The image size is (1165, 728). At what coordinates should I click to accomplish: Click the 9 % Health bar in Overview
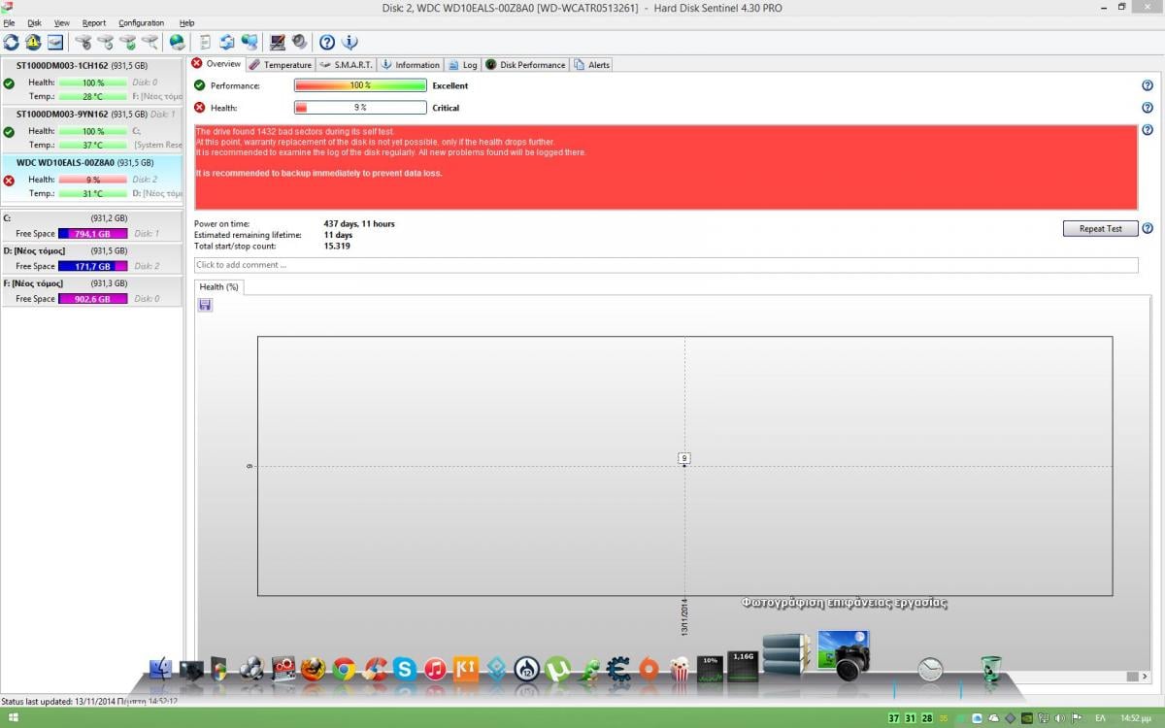pyautogui.click(x=360, y=108)
